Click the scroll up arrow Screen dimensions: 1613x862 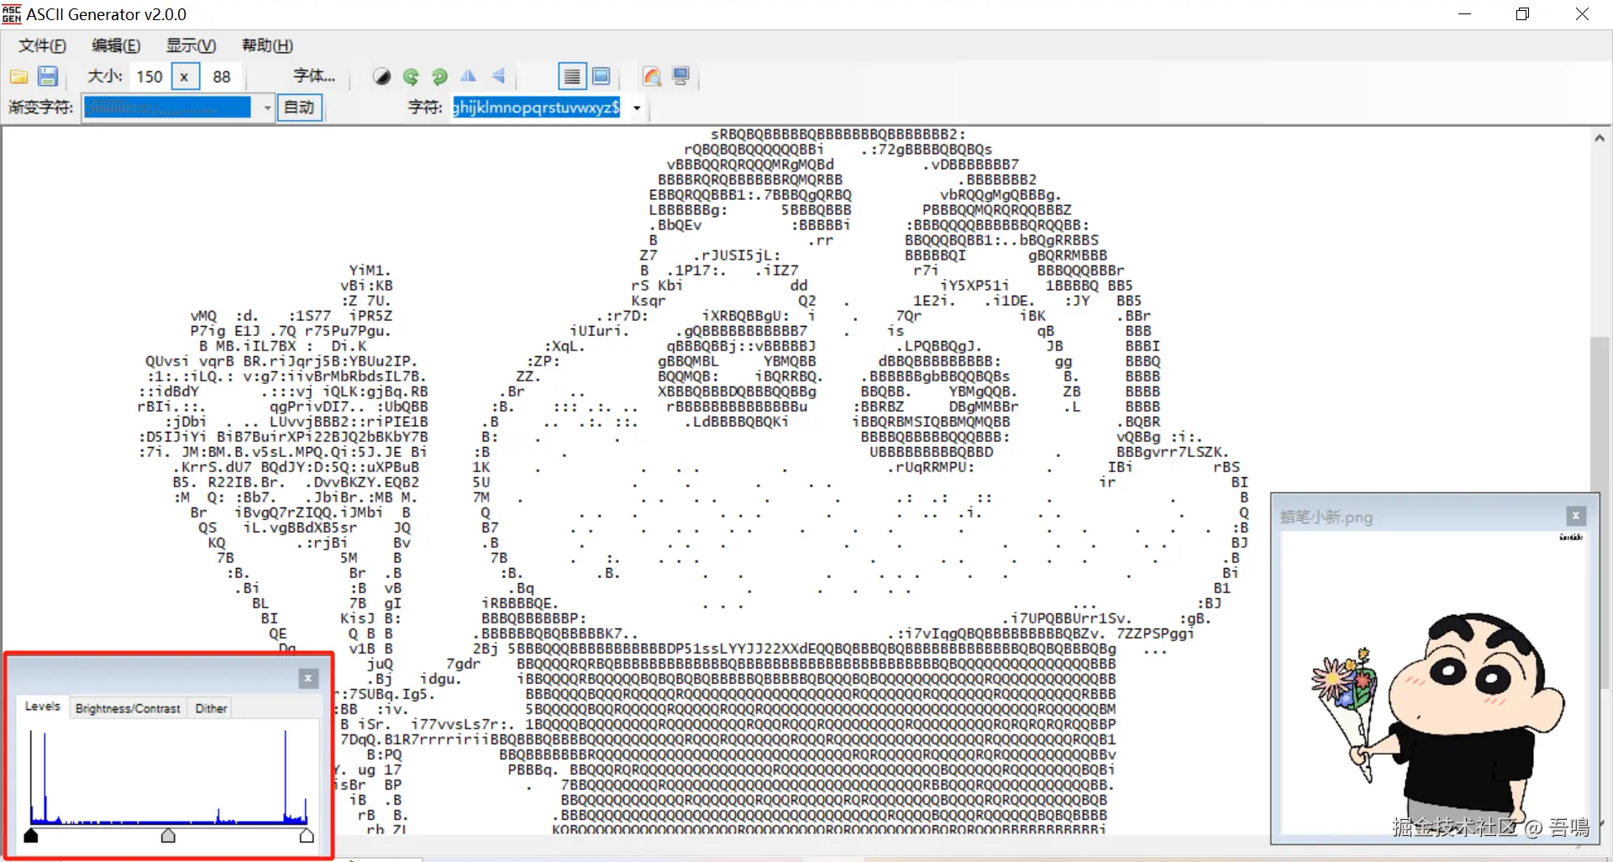click(x=1599, y=139)
